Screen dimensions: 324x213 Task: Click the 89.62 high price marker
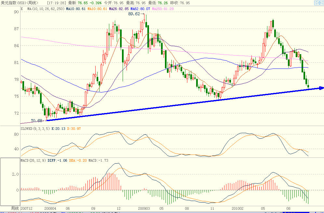pos(134,14)
